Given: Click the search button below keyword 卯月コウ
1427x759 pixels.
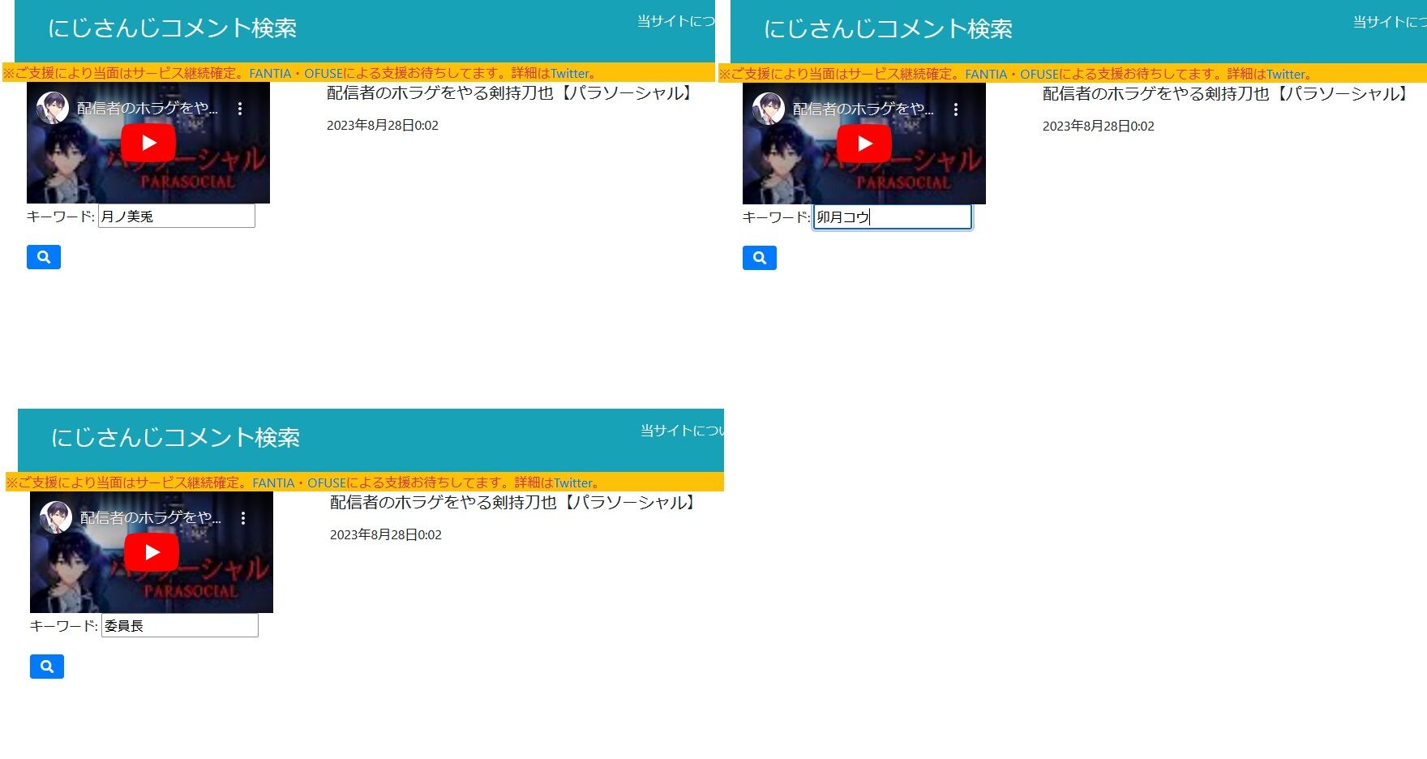Looking at the screenshot, I should 760,258.
